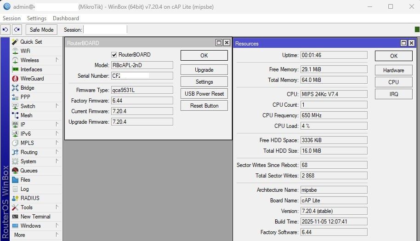This screenshot has width=420, height=241.
Task: Open the CPU button in Resources
Action: 393,82
